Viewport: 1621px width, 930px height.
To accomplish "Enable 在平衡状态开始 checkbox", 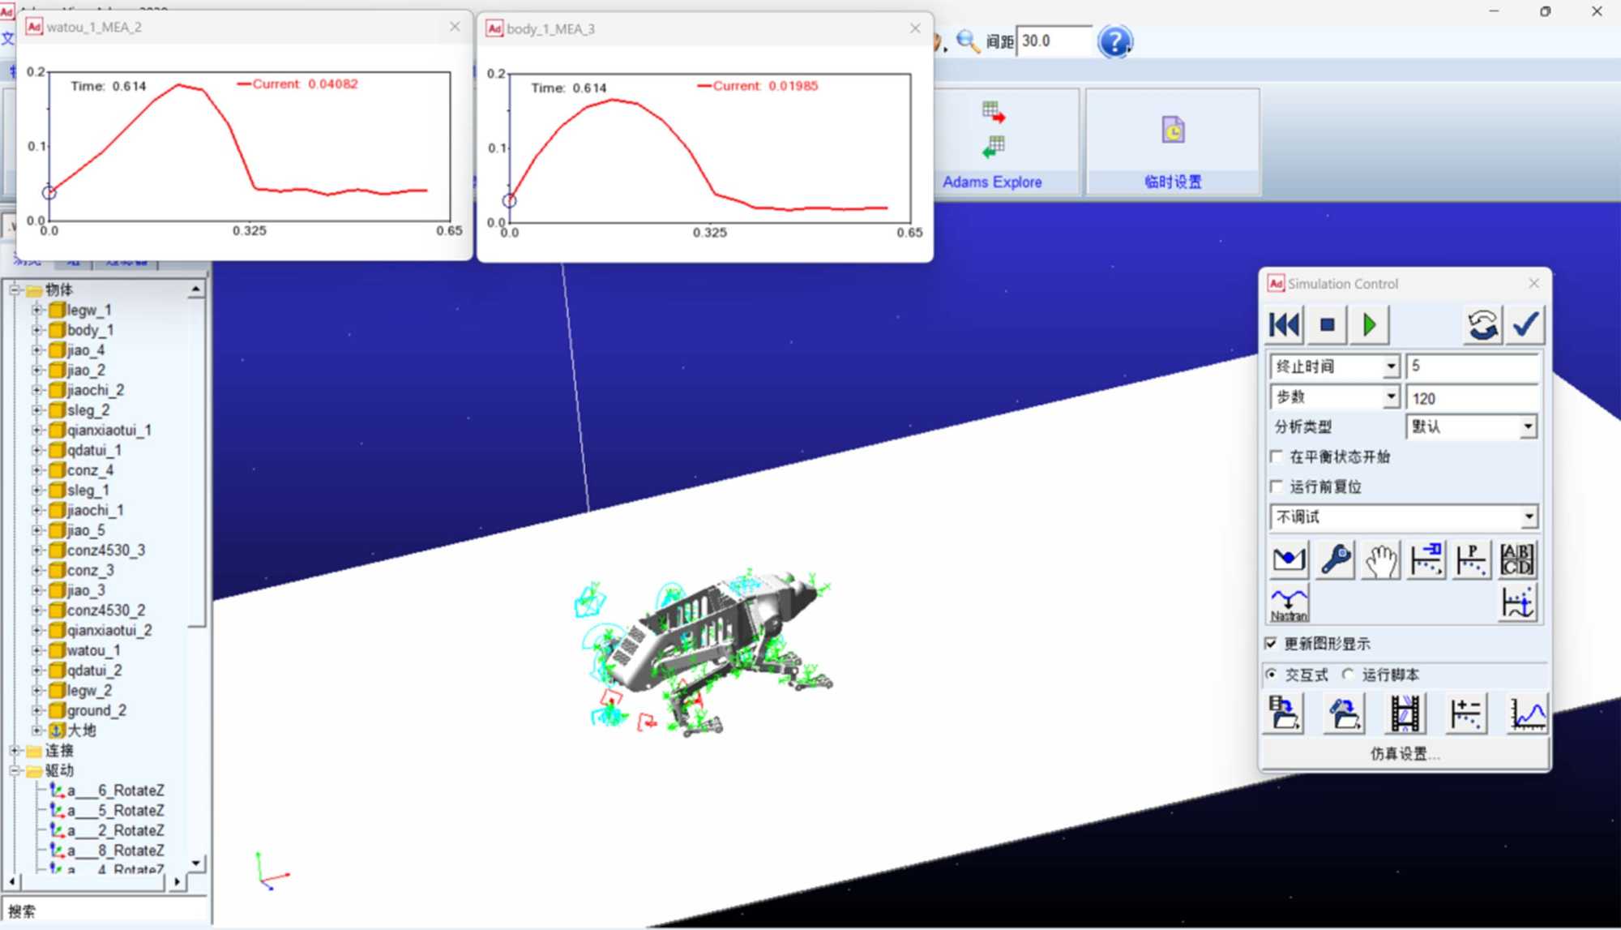I will 1277,456.
